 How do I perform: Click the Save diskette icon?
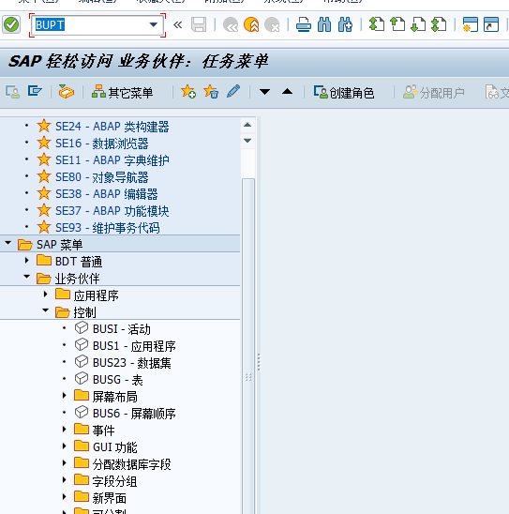pos(199,25)
